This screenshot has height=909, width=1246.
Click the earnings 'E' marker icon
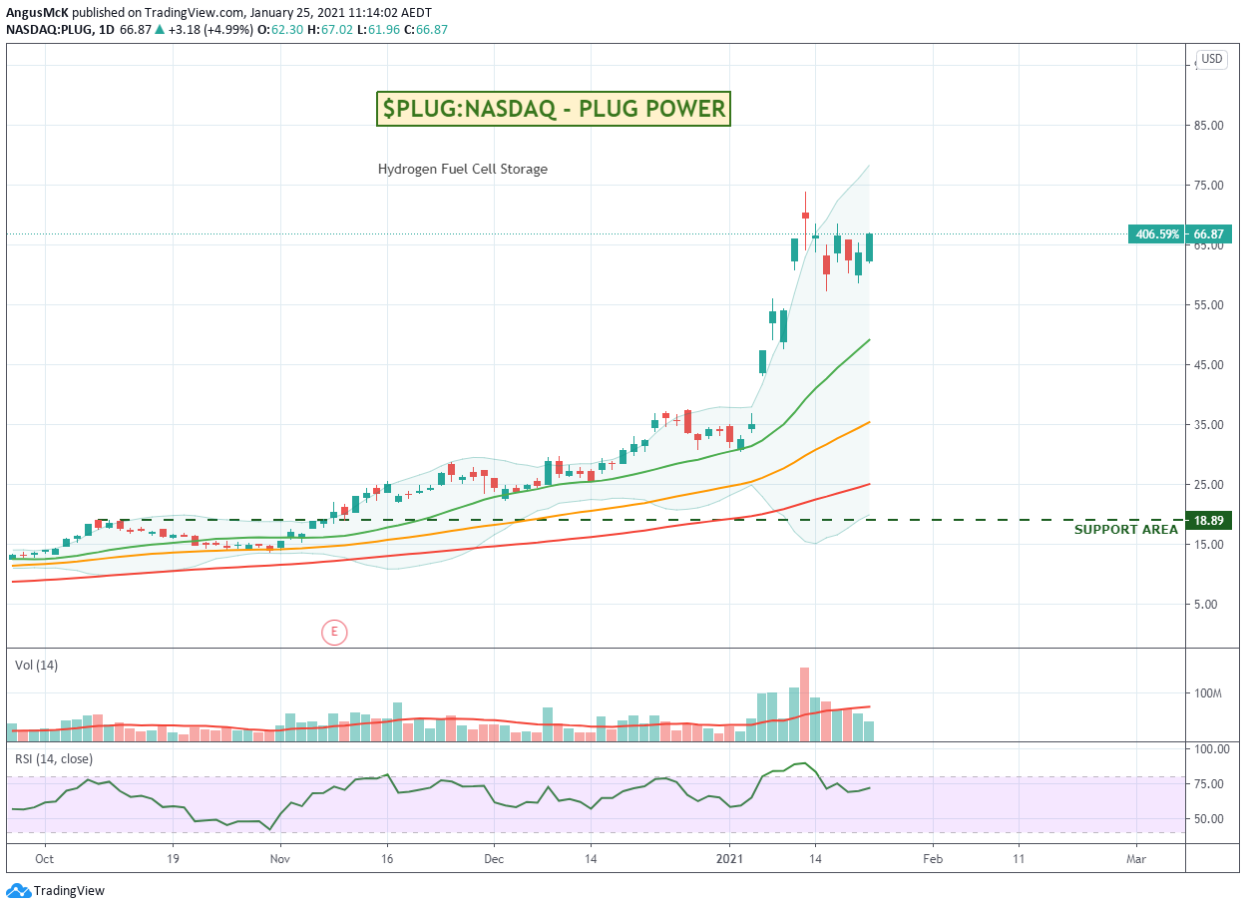coord(333,632)
